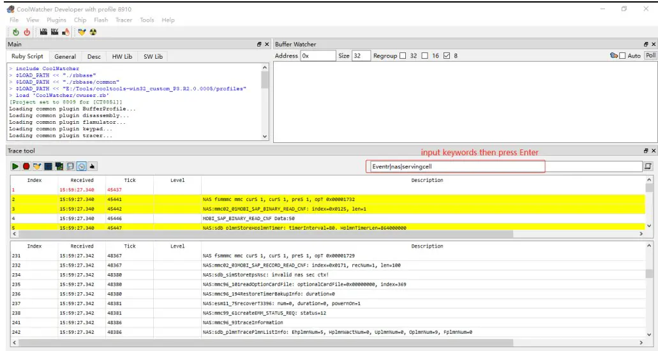Click the button right of the keyword filter
658x351 pixels.
point(648,167)
